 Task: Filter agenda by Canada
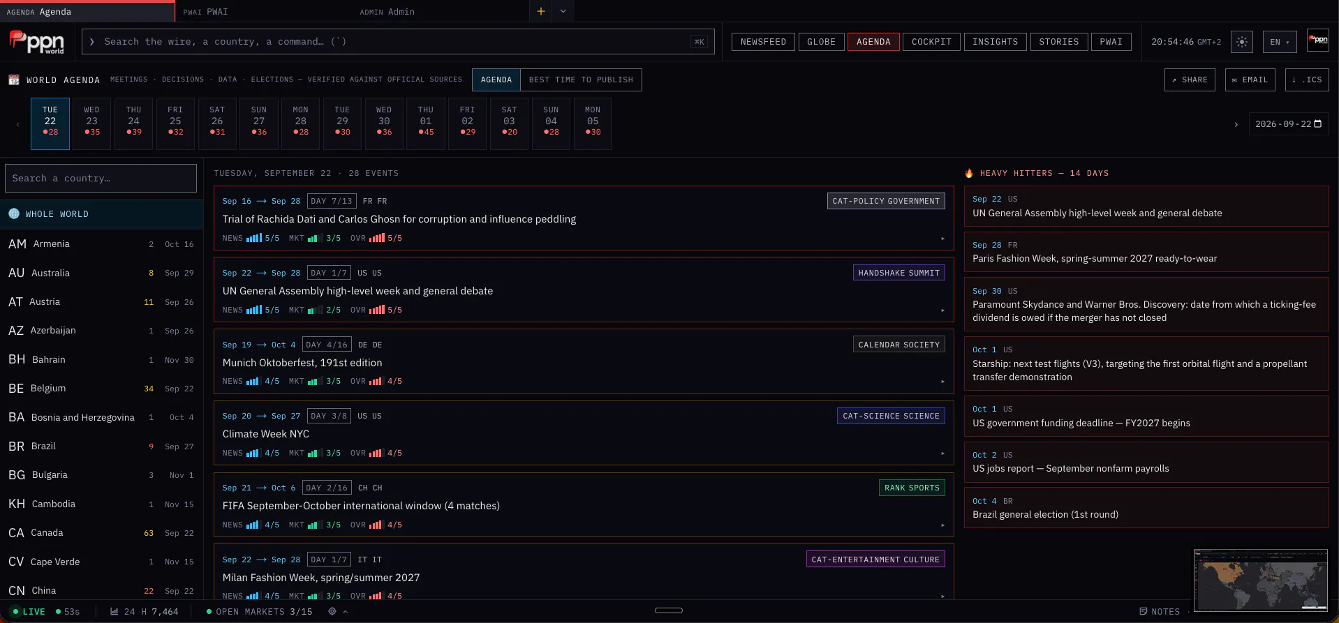coord(101,533)
